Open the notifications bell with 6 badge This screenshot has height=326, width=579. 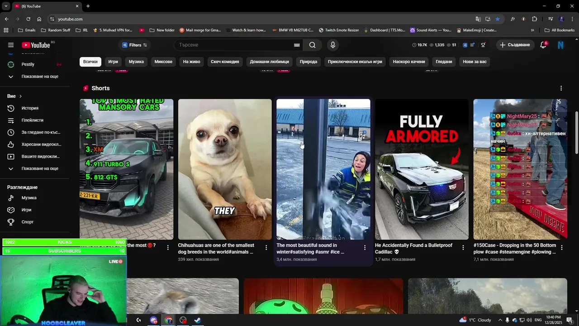click(543, 45)
